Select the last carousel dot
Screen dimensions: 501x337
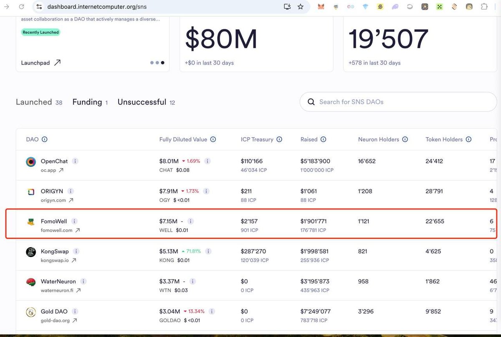[162, 63]
